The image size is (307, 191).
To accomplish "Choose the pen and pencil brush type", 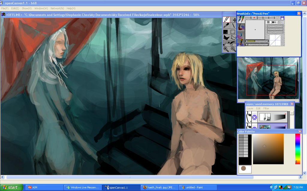I will [x=241, y=19].
